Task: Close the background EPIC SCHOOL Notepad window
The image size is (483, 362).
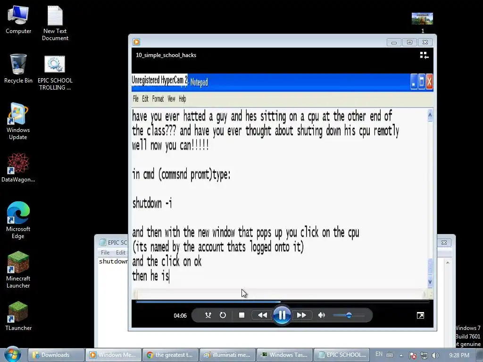Action: (444, 243)
